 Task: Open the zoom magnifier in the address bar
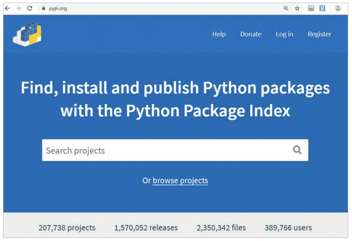286,8
